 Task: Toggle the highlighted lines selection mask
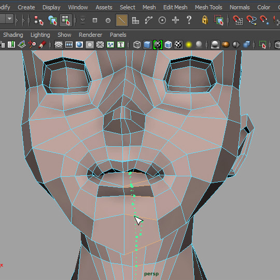click(x=122, y=20)
